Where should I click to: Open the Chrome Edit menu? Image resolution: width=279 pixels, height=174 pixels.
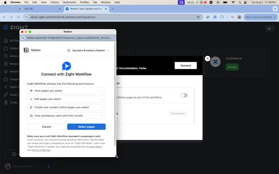click(x=34, y=2)
